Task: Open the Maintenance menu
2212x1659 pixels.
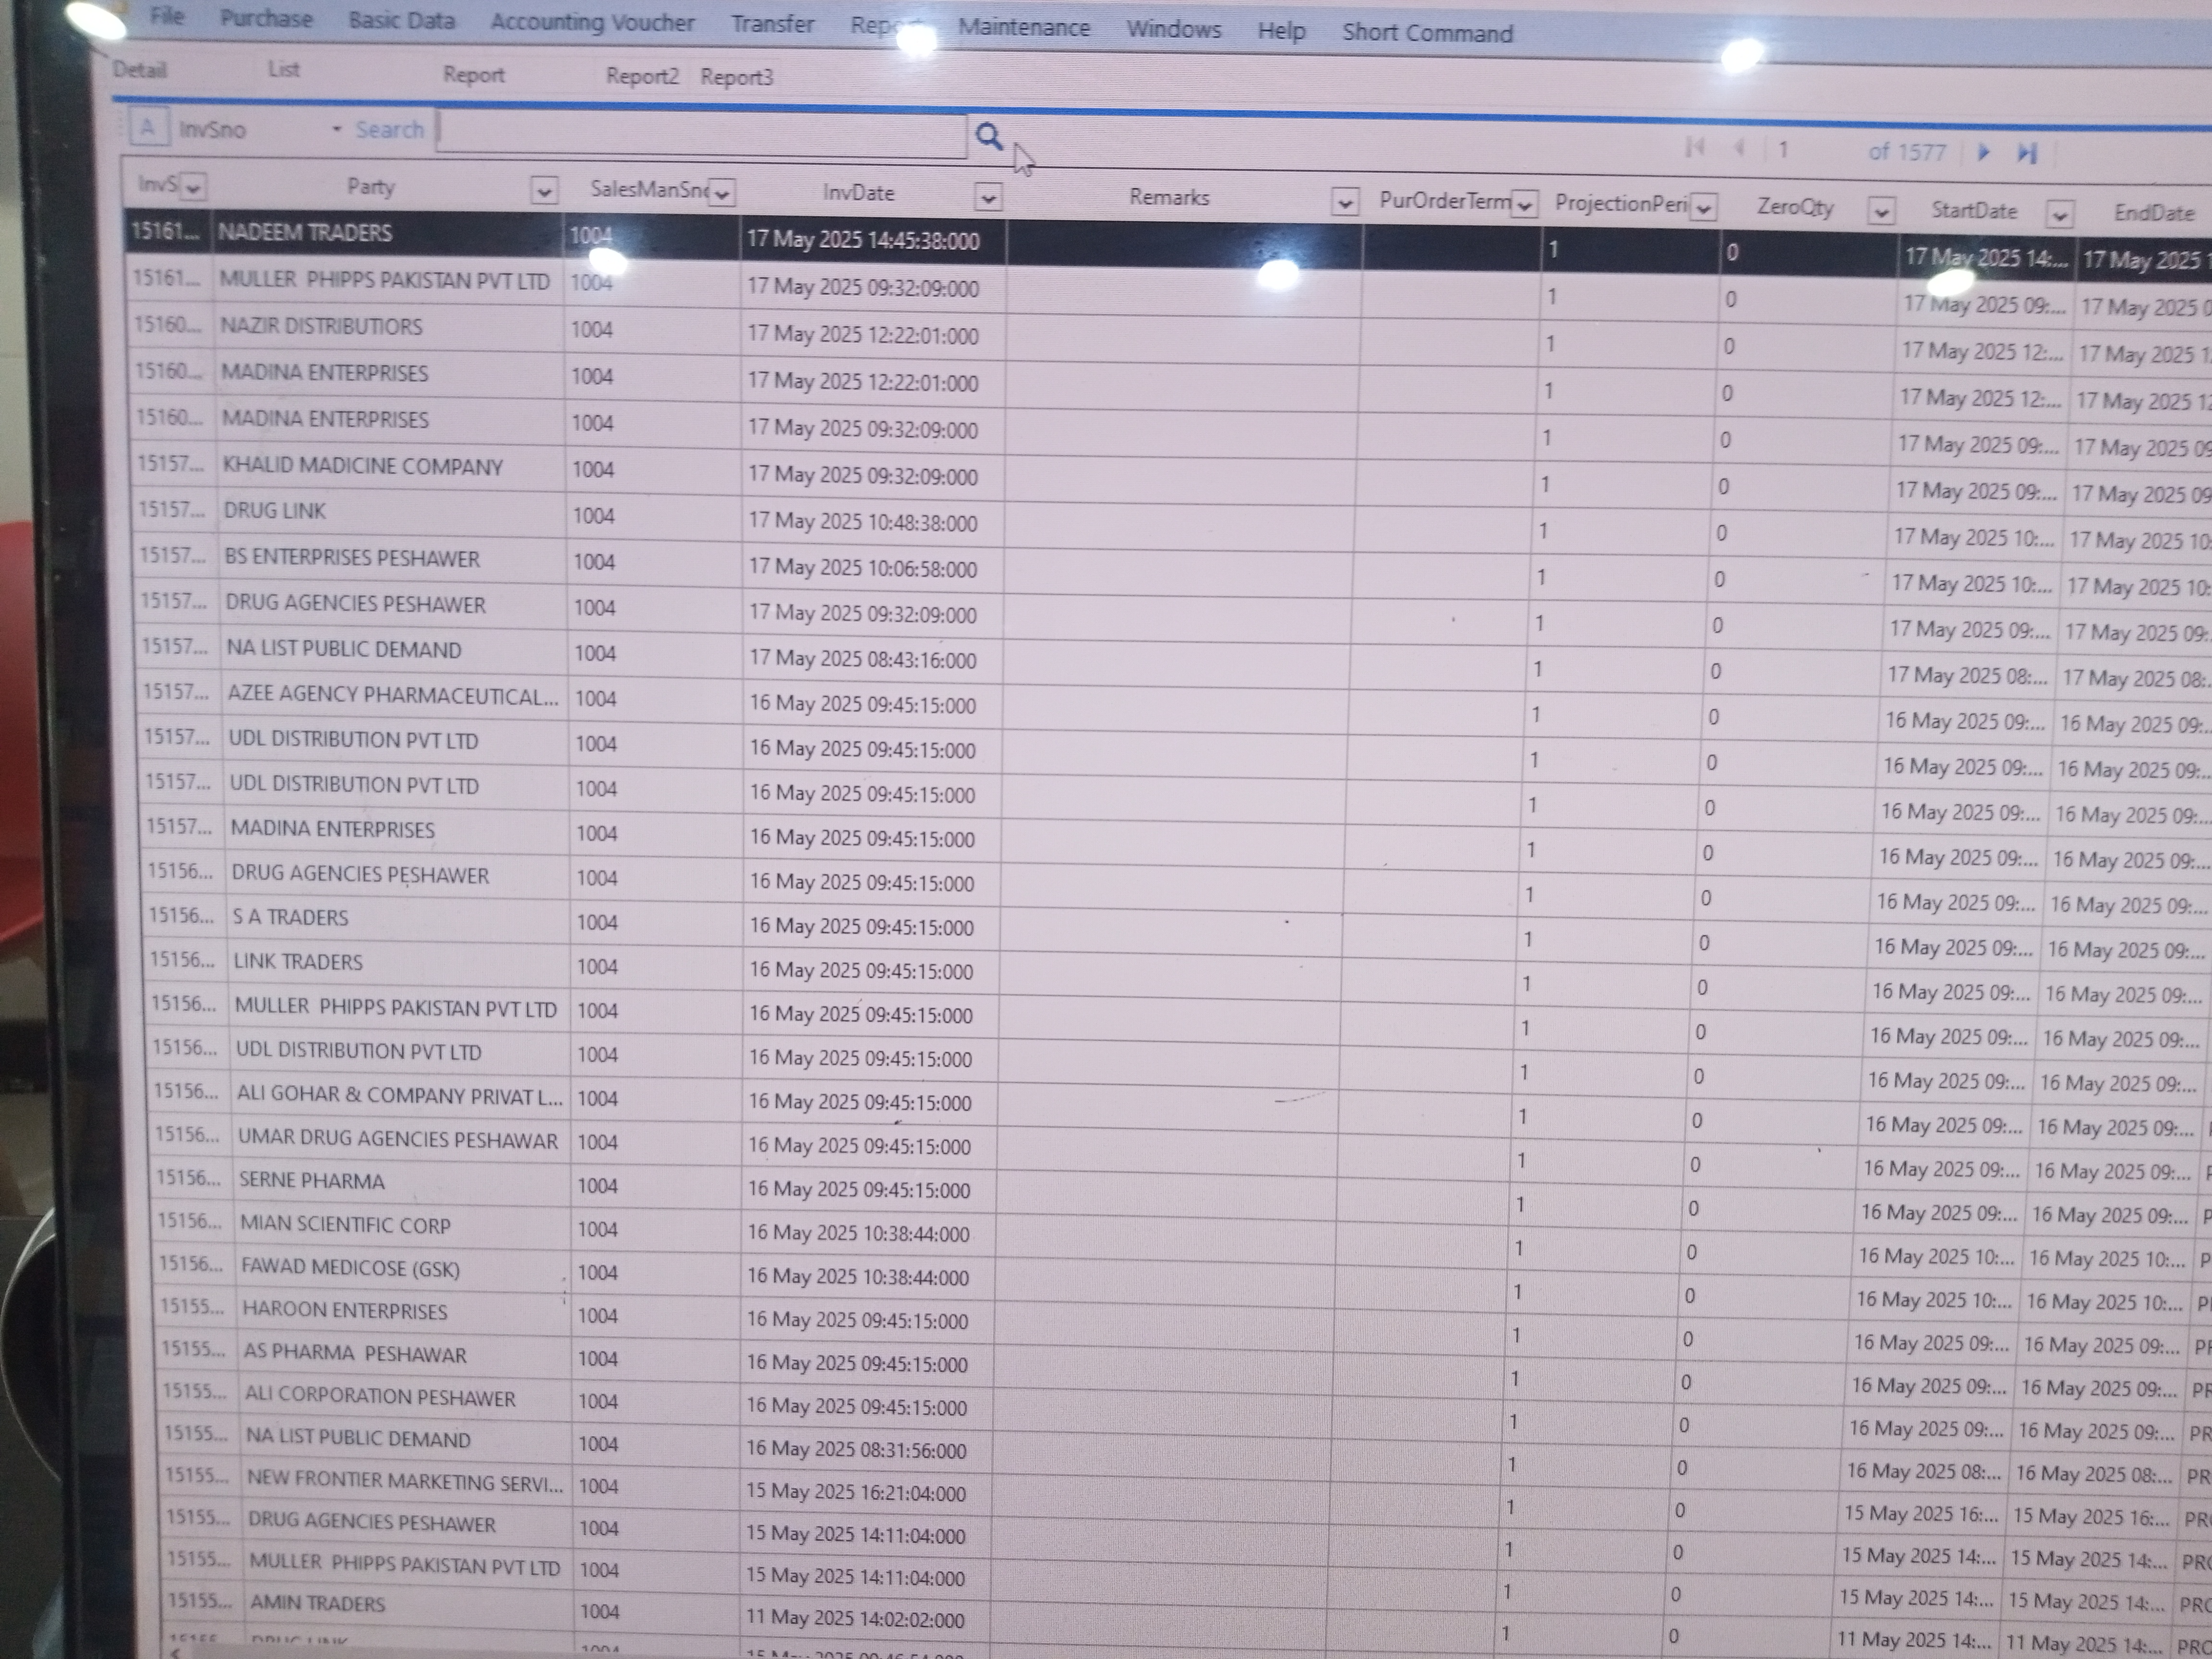Action: coord(1024,28)
